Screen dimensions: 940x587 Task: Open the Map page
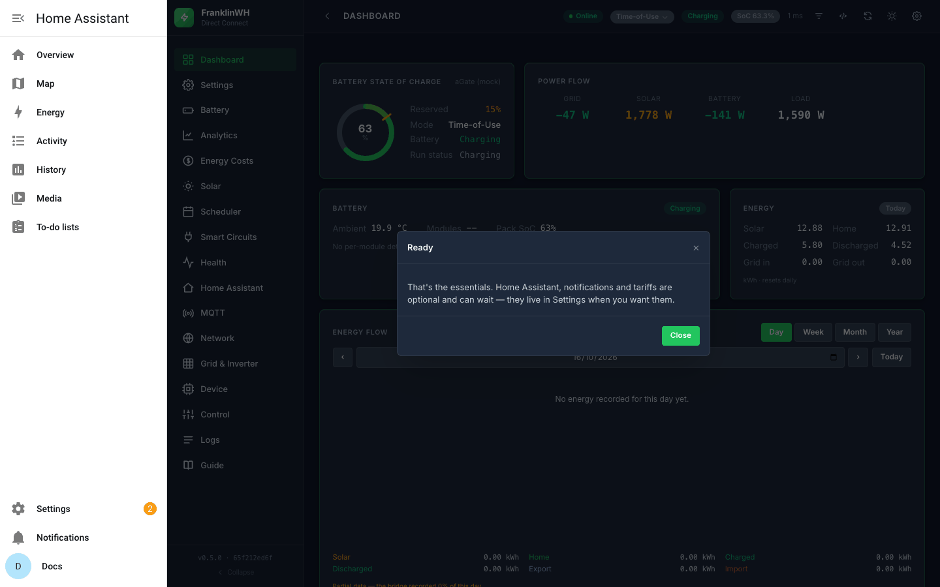pyautogui.click(x=84, y=83)
